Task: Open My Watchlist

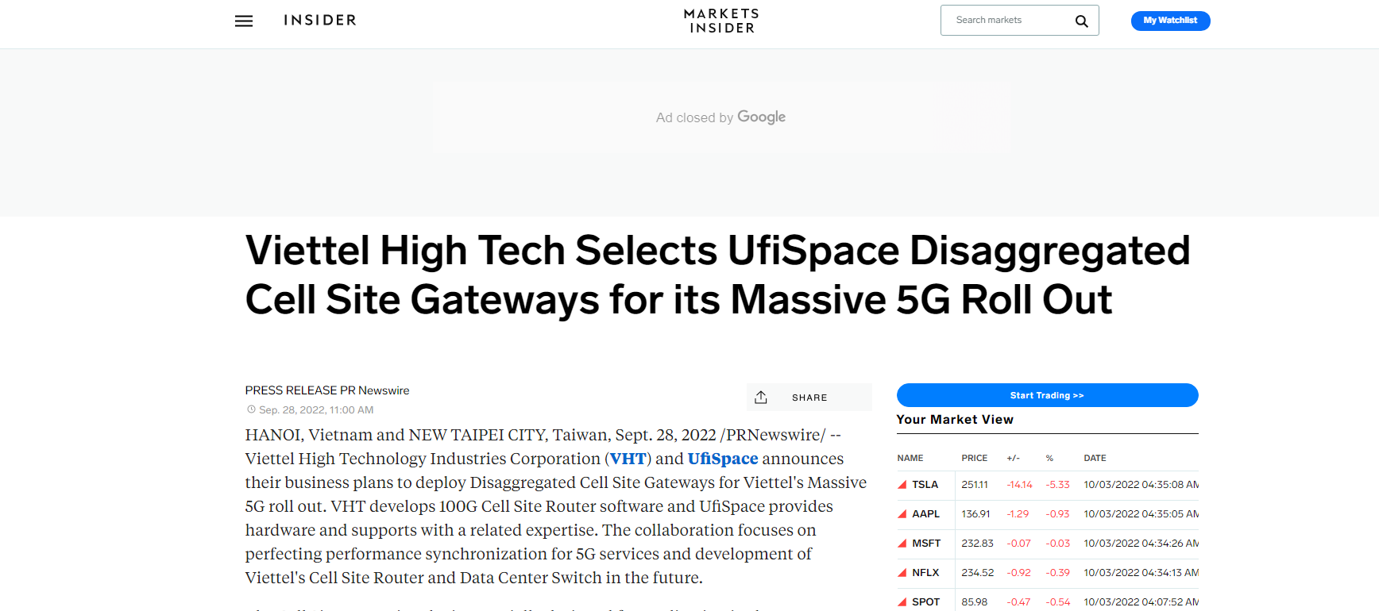Action: 1170,21
